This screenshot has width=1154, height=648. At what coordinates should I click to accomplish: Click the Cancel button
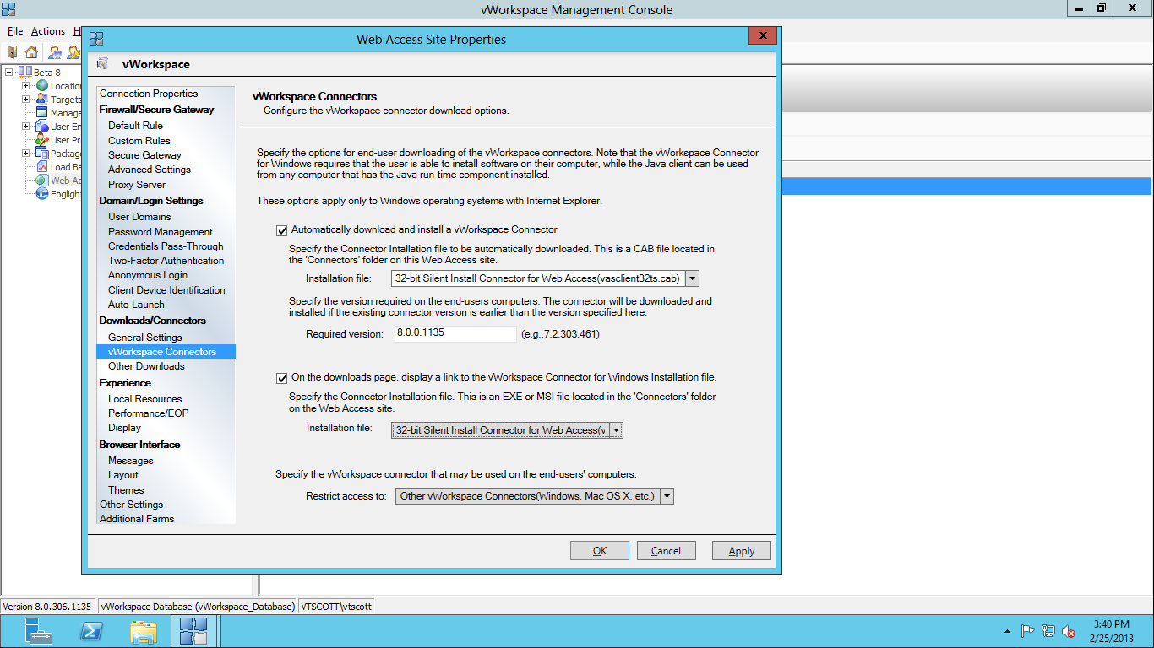[x=666, y=551]
